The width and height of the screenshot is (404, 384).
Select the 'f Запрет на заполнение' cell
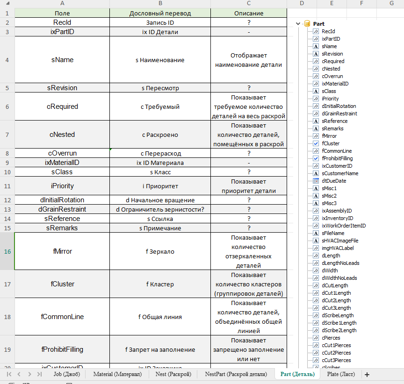coord(160,349)
